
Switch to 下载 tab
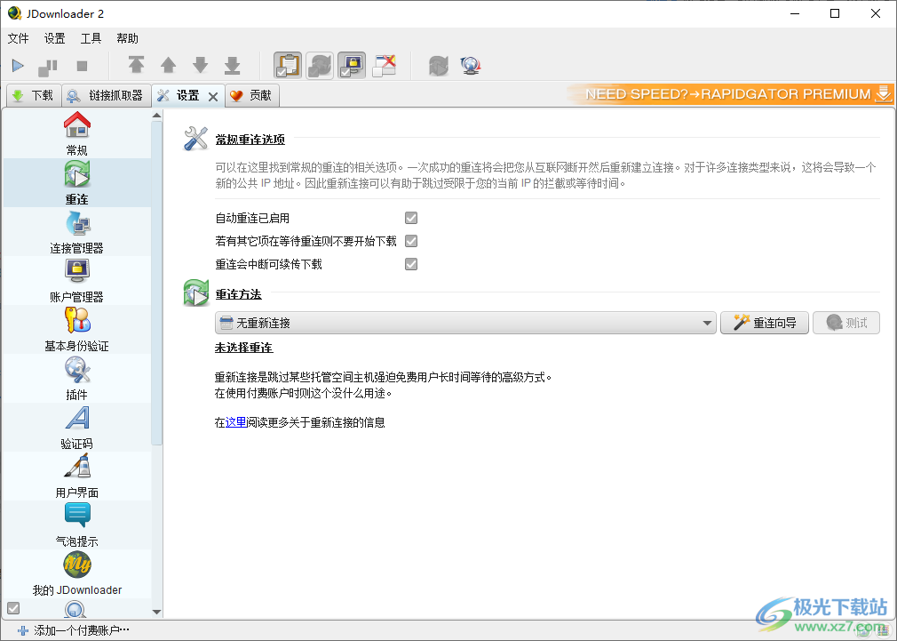click(x=33, y=95)
